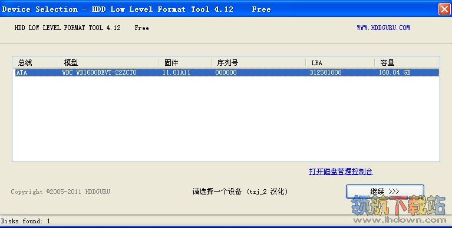
Task: Close the Device Selection window
Action: point(444,9)
